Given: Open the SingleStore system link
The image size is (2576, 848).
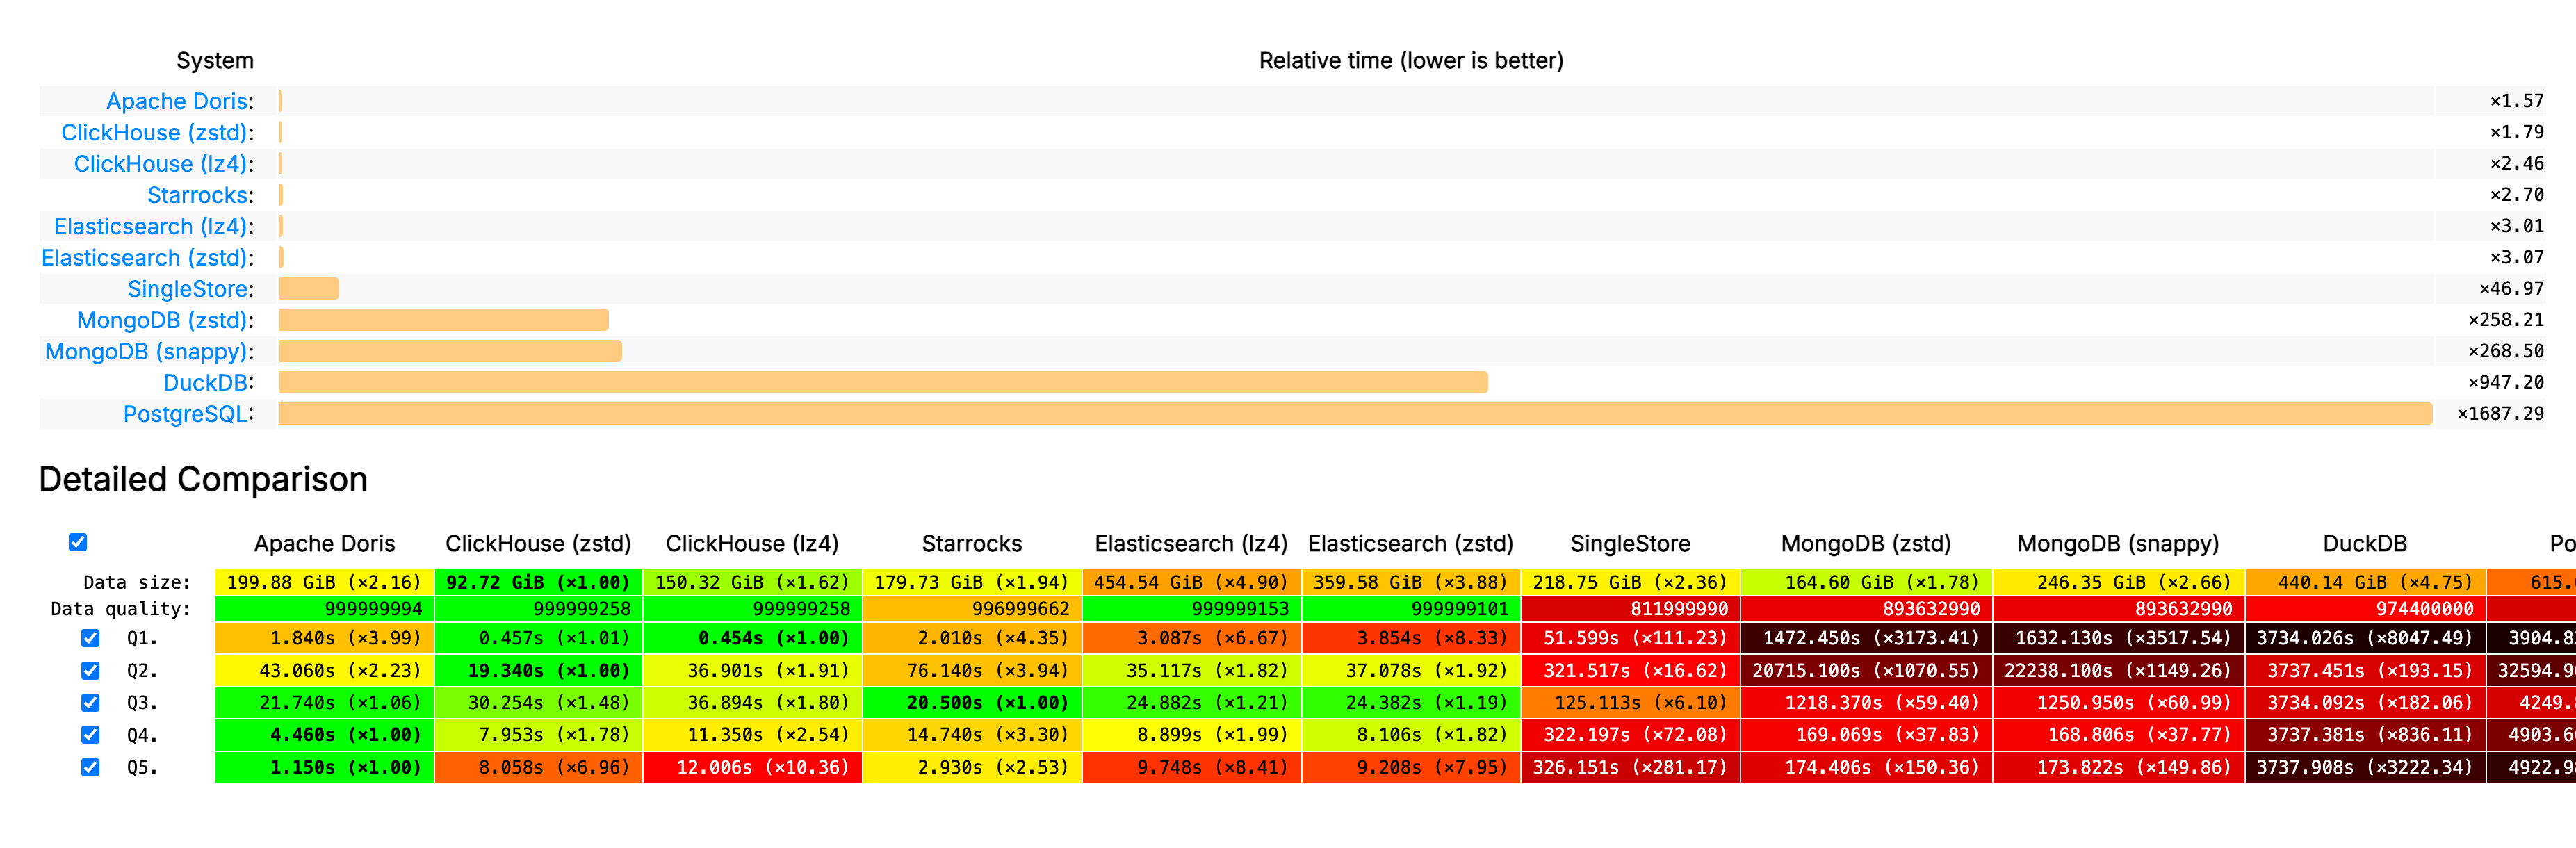Looking at the screenshot, I should coord(187,289).
